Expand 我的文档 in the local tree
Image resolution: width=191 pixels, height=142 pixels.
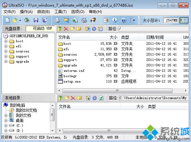[x=6, y=115]
